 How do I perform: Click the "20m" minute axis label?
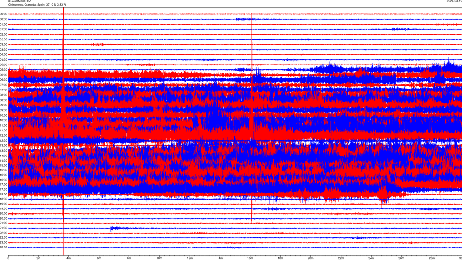(310, 258)
